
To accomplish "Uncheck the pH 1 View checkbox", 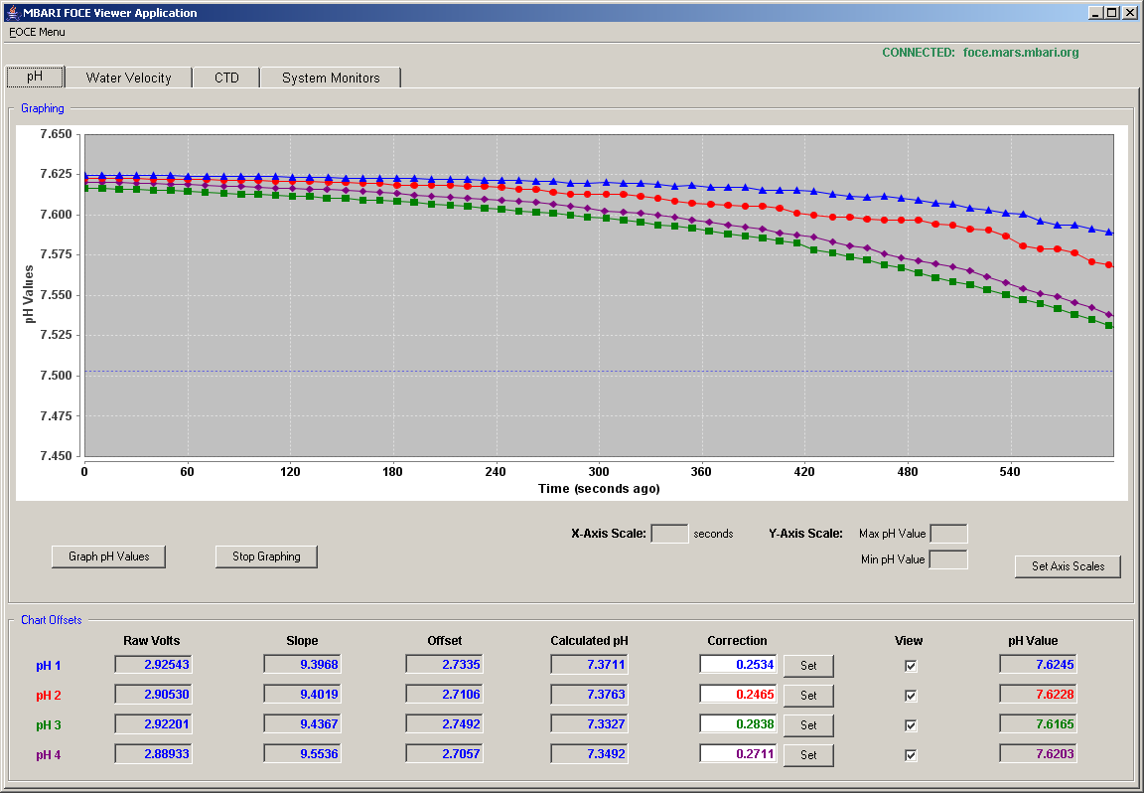I will (911, 666).
